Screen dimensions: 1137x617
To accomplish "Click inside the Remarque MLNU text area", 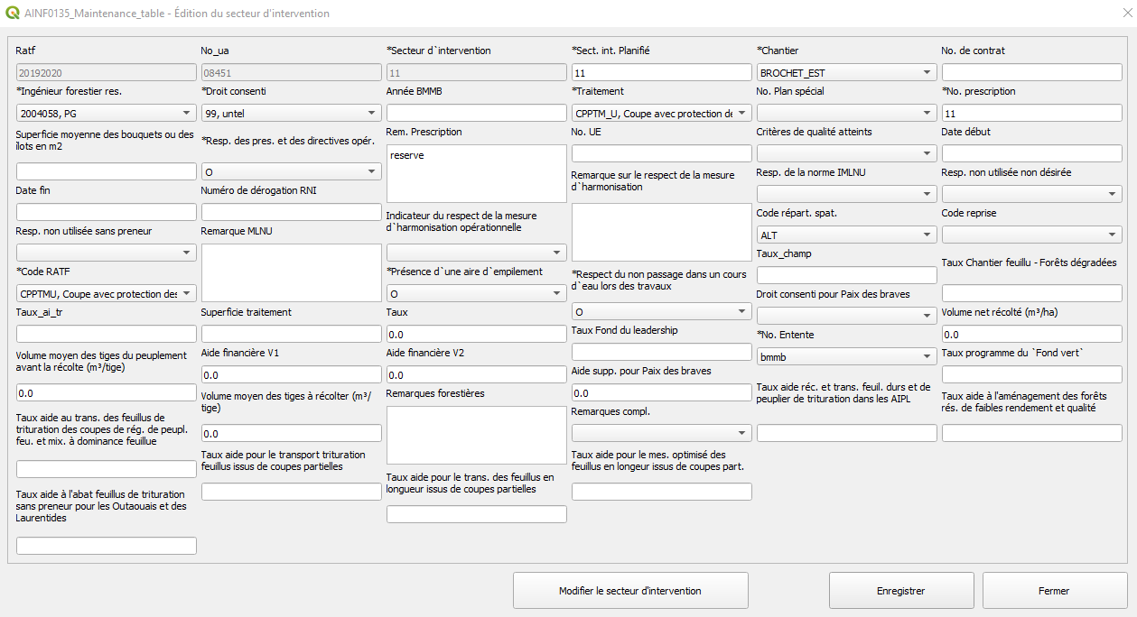I will (x=292, y=272).
